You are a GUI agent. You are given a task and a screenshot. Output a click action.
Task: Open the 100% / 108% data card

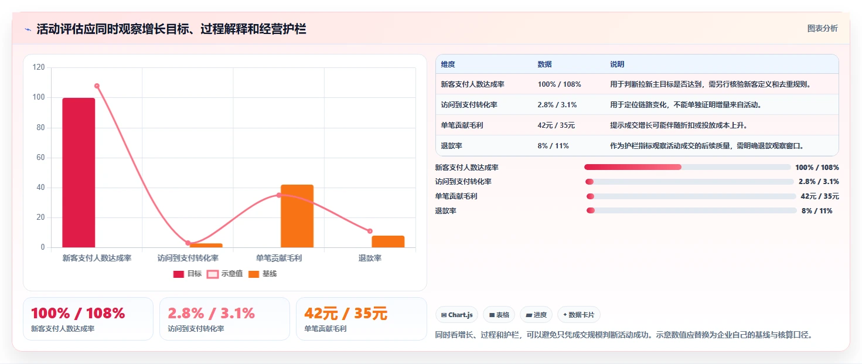click(x=88, y=319)
